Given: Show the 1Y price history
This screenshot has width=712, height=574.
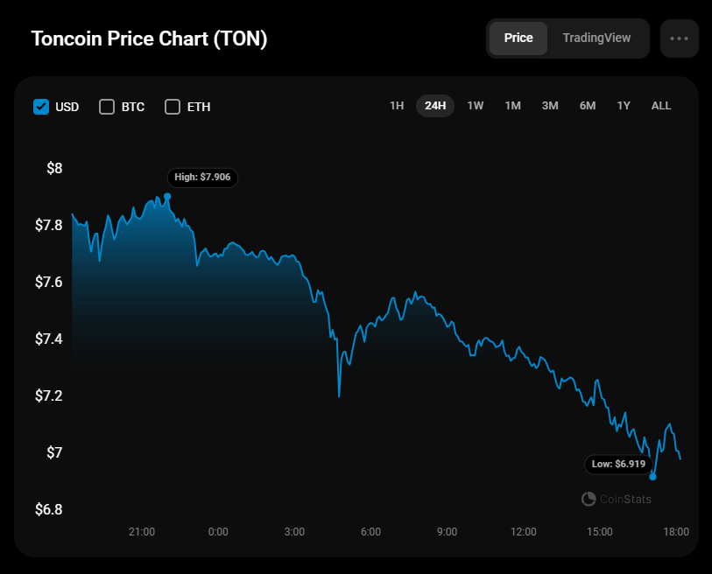Looking at the screenshot, I should click(624, 106).
